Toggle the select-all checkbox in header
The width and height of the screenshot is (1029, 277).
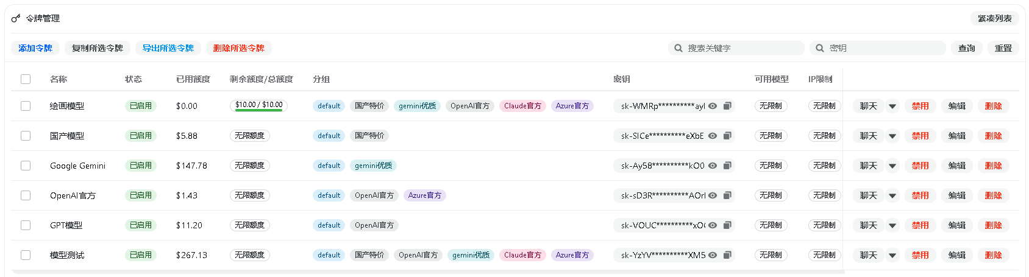click(x=26, y=79)
